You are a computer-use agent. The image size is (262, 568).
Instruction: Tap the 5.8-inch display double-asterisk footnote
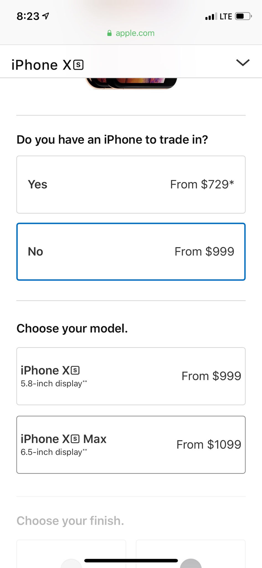[85, 382]
